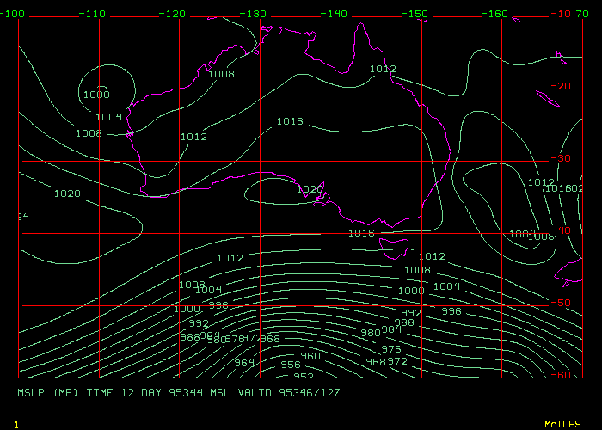Click the red -50 latitude label

pyautogui.click(x=563, y=303)
